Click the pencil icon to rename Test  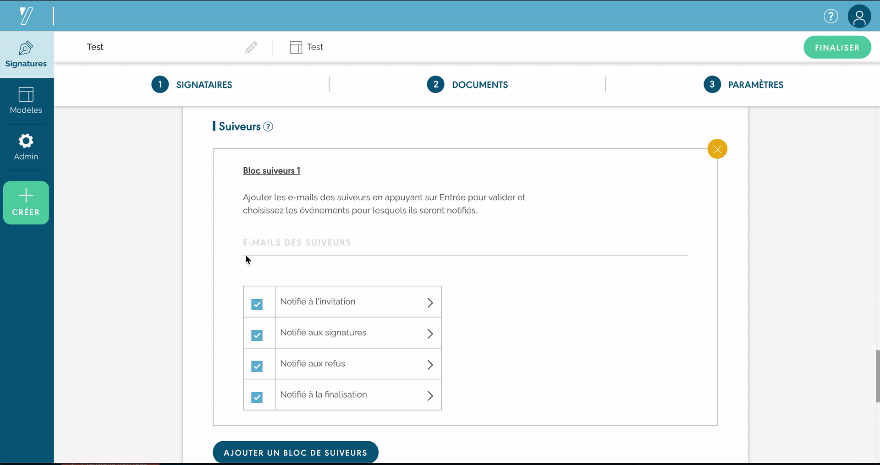click(x=251, y=47)
